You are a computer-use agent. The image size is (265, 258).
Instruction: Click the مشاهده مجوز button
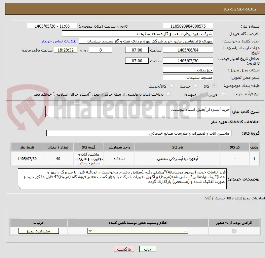point(39,231)
